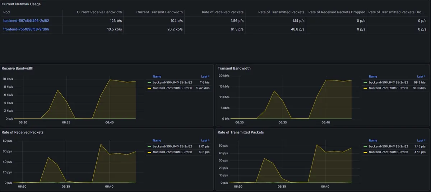
Task: Open the Current Network Usage panel title menu
Action: 21,4
